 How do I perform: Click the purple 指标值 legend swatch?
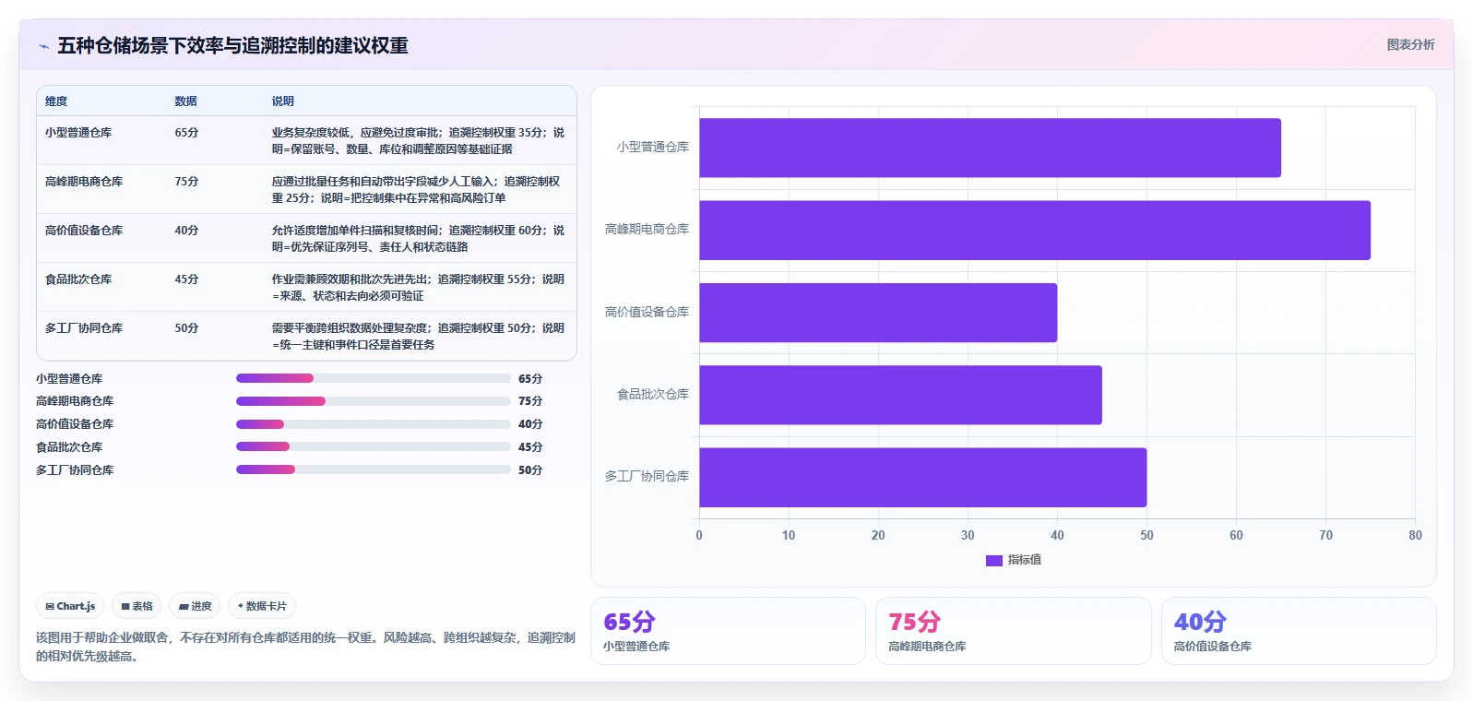click(993, 560)
